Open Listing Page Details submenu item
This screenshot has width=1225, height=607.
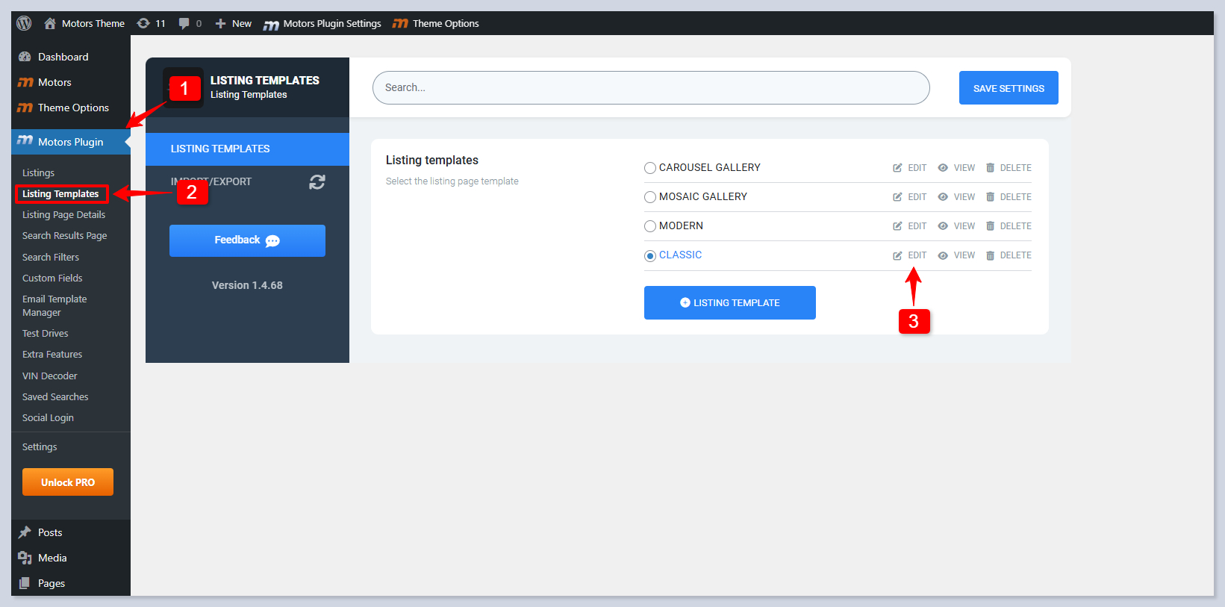coord(63,214)
